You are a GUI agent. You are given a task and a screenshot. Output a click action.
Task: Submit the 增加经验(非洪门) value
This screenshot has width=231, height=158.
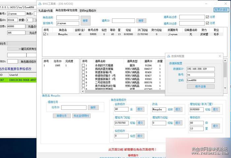tap(215, 109)
